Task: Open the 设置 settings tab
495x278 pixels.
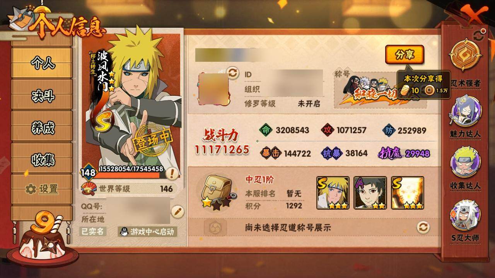Action: pyautogui.click(x=43, y=189)
